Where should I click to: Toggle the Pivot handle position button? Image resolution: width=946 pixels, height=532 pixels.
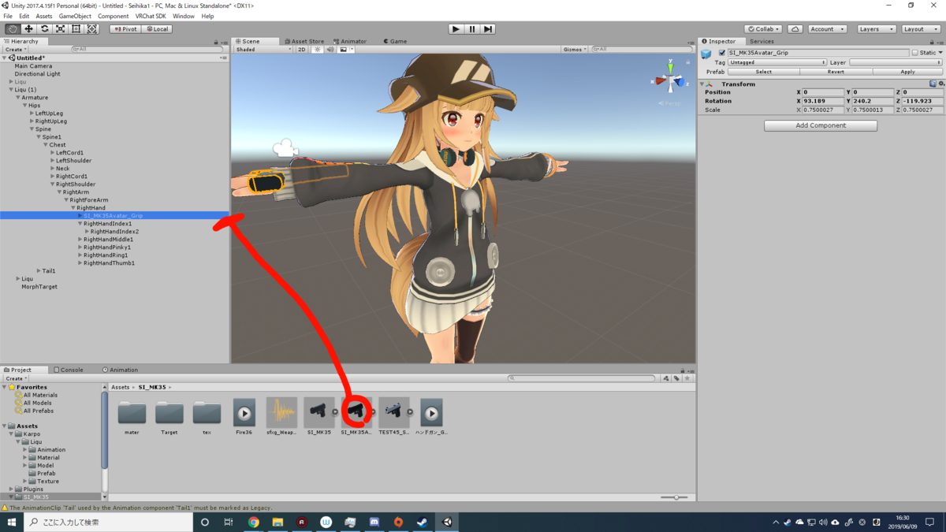point(125,29)
